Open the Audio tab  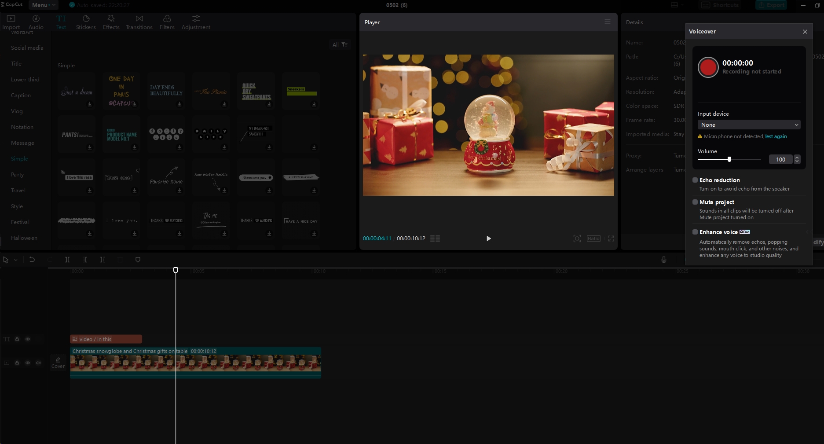36,22
